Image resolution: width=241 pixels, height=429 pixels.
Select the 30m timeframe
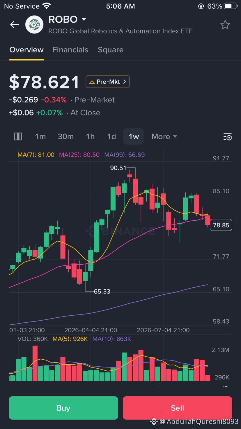pos(66,136)
